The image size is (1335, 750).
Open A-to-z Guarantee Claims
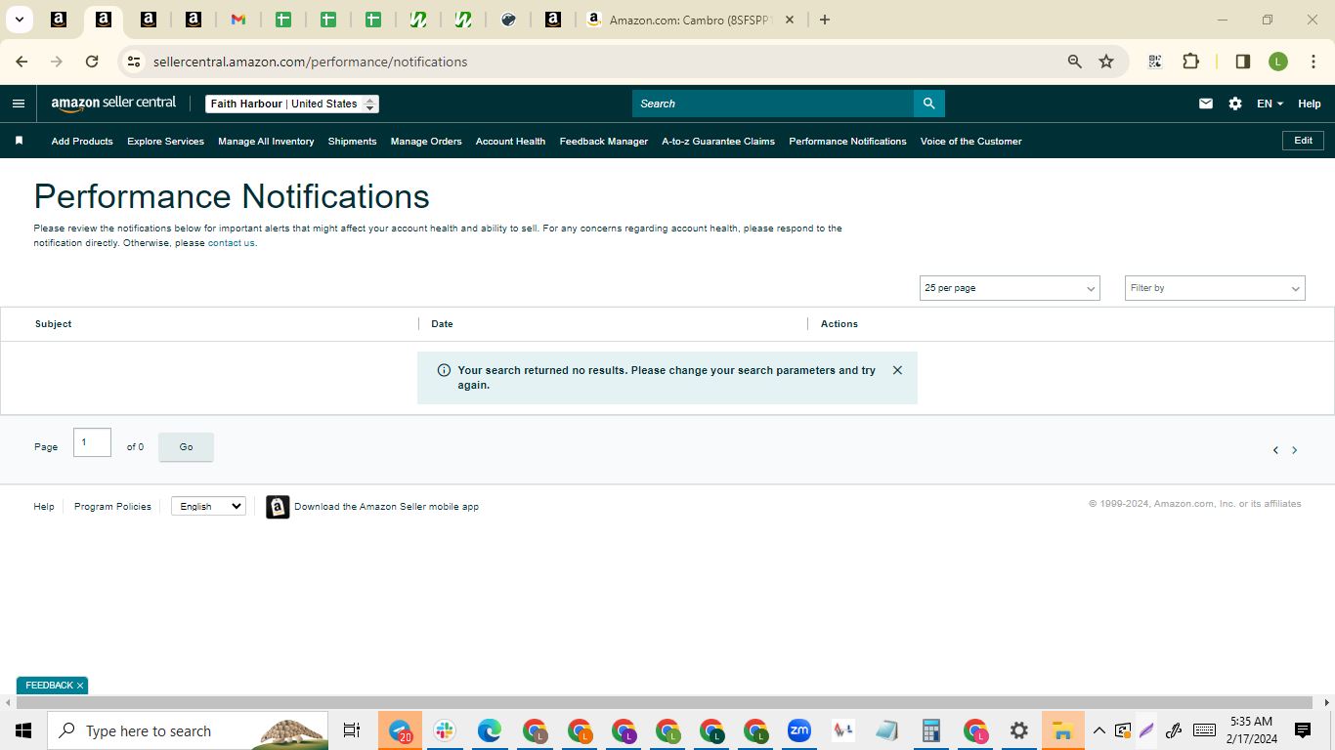coord(718,142)
